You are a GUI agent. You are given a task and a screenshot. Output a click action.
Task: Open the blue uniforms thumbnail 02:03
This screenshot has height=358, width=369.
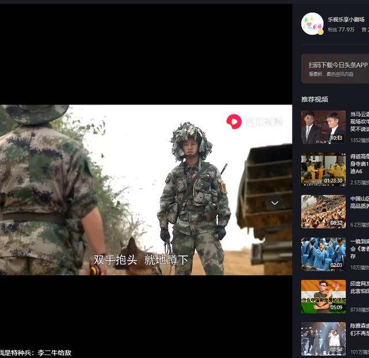pyautogui.click(x=323, y=254)
